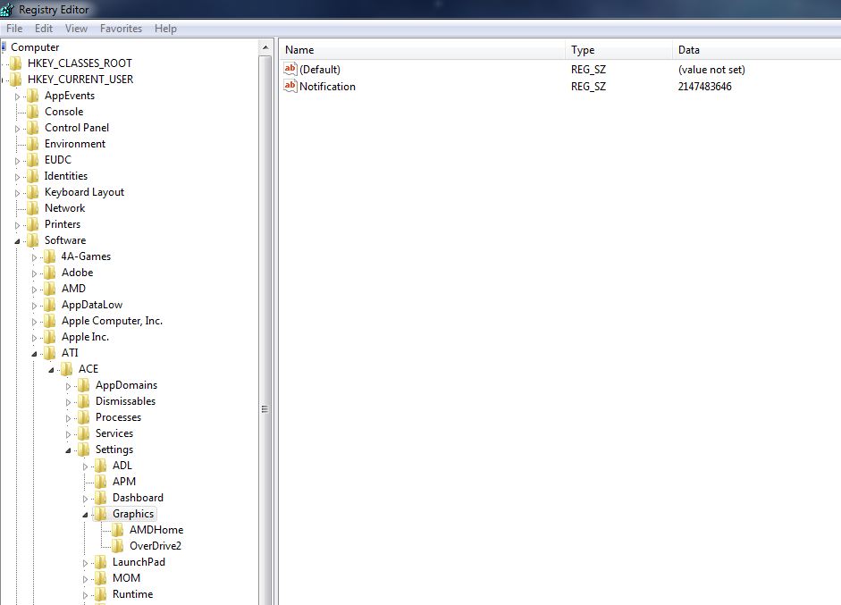The height and width of the screenshot is (605, 841).
Task: Click the (Default) string value icon
Action: pyautogui.click(x=290, y=69)
